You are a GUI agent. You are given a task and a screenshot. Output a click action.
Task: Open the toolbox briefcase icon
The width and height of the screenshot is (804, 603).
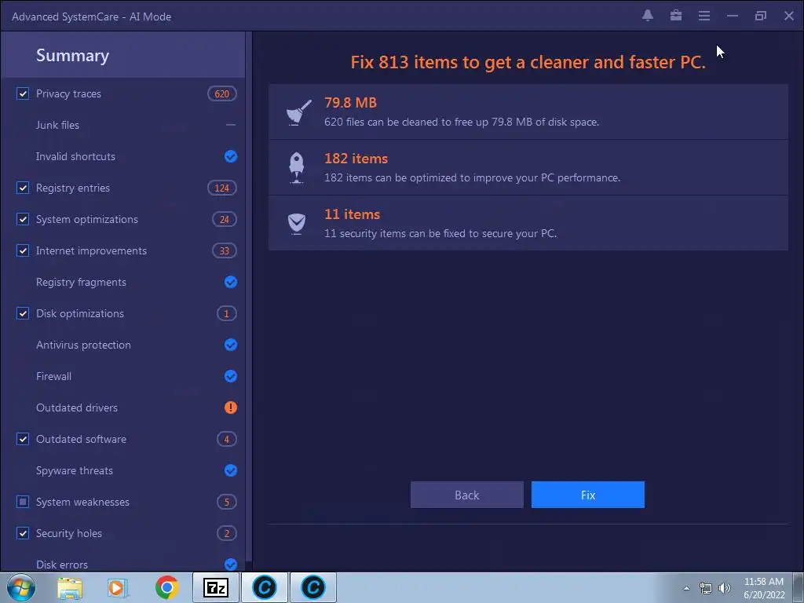click(676, 16)
